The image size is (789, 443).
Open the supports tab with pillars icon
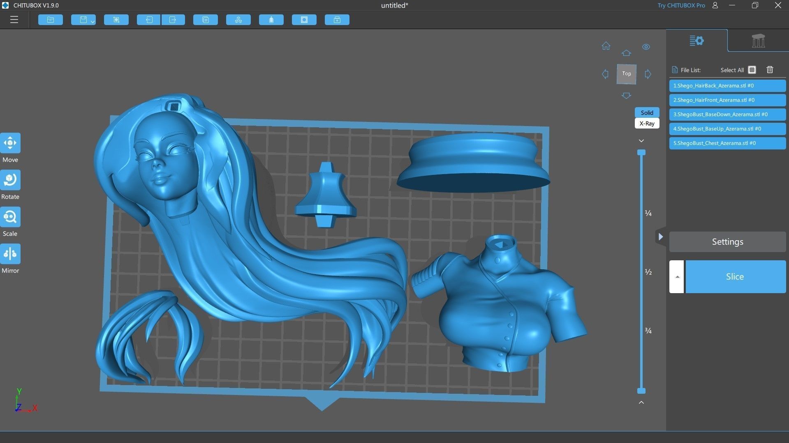[758, 41]
